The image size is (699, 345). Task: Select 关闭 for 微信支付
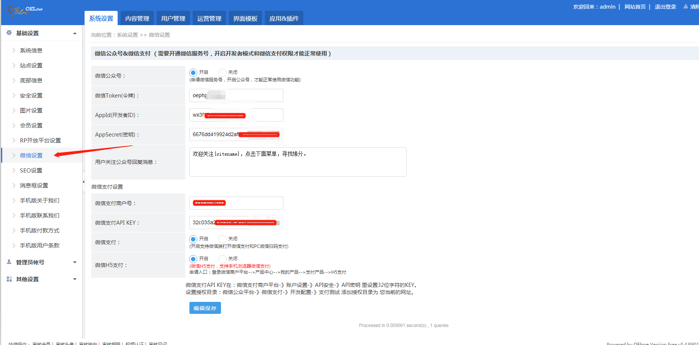click(222, 239)
